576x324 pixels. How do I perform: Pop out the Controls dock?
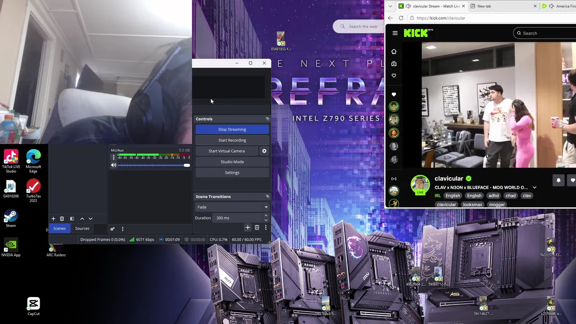(267, 119)
